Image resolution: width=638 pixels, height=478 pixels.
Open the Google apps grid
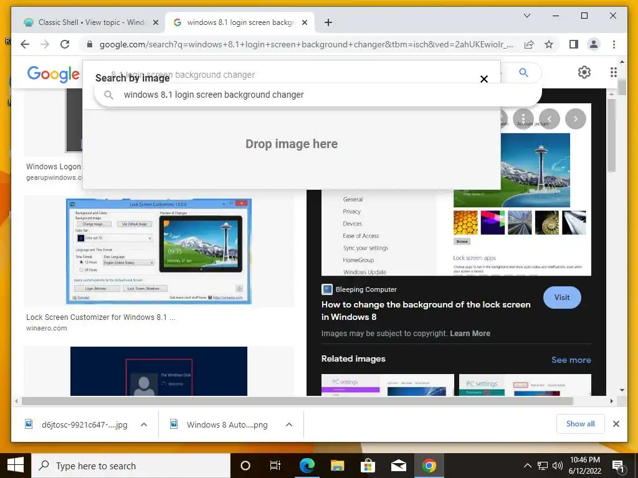[614, 72]
